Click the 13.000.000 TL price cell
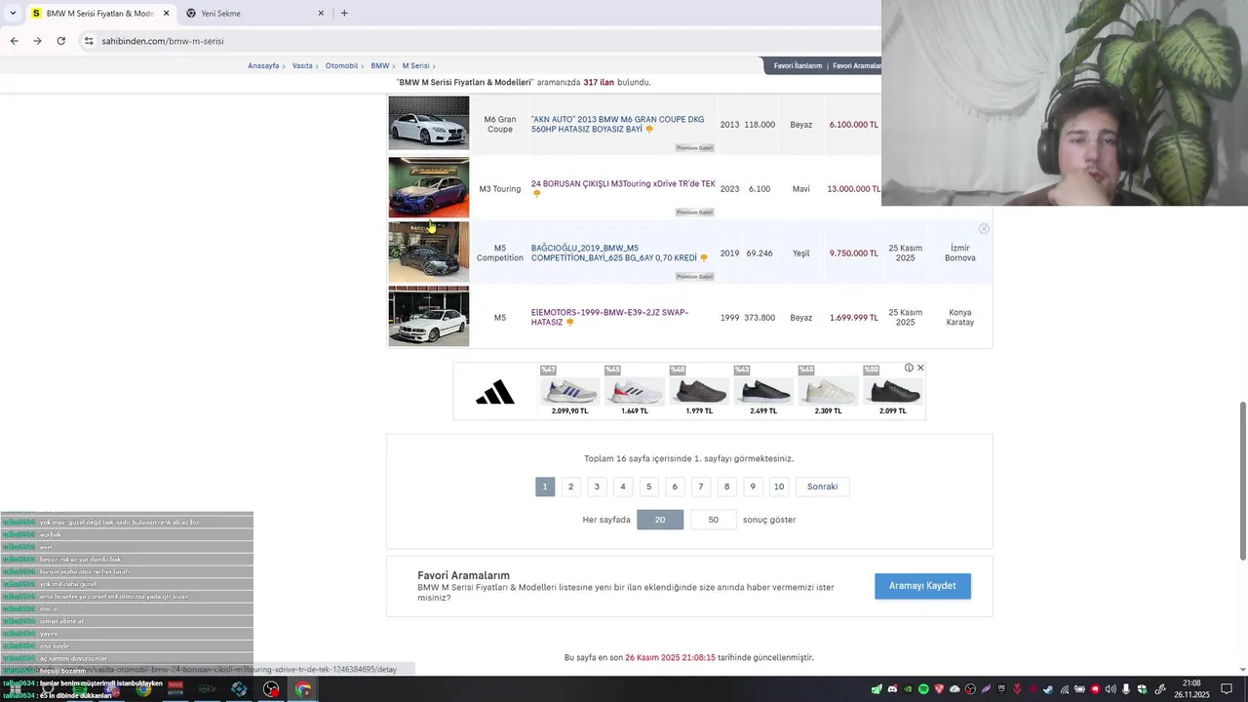 [853, 189]
